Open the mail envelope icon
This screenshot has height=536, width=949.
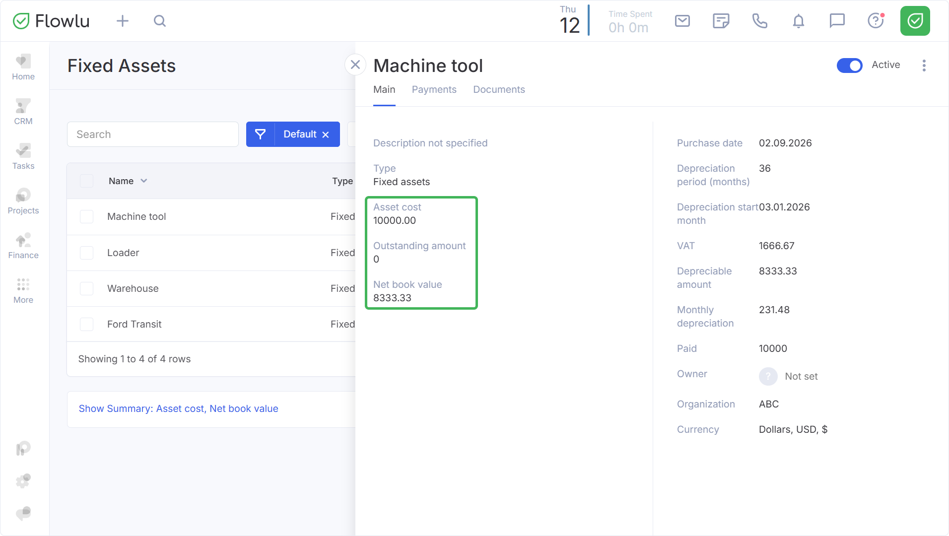(x=682, y=21)
